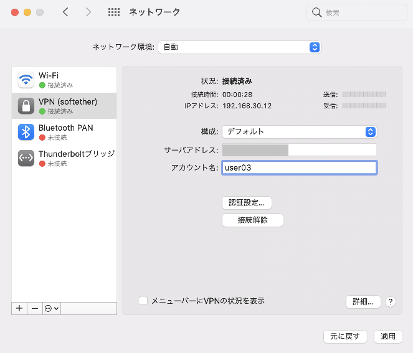The width and height of the screenshot is (413, 353).
Task: Click the search magnifier icon
Action: pos(316,12)
